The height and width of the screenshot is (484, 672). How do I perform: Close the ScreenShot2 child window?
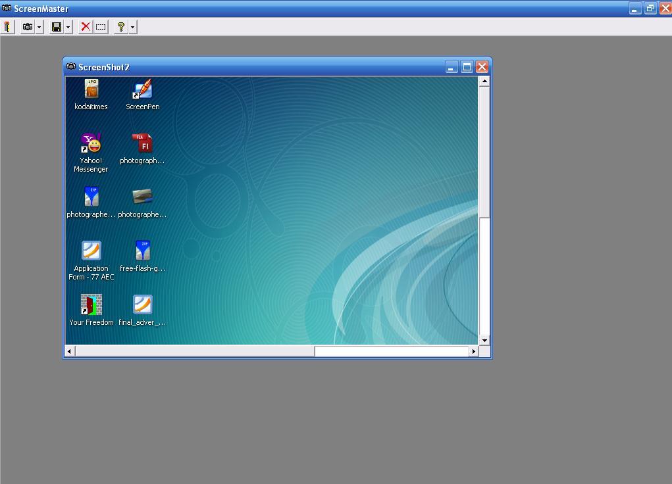click(x=482, y=67)
